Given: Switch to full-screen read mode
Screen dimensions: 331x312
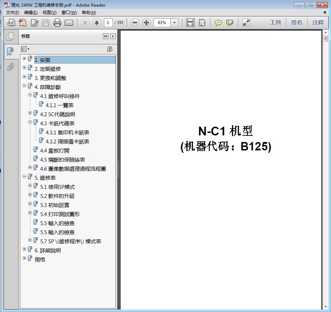Looking at the screenshot, I should point(246,23).
